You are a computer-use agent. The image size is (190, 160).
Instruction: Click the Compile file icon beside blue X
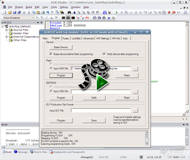click(x=104, y=18)
